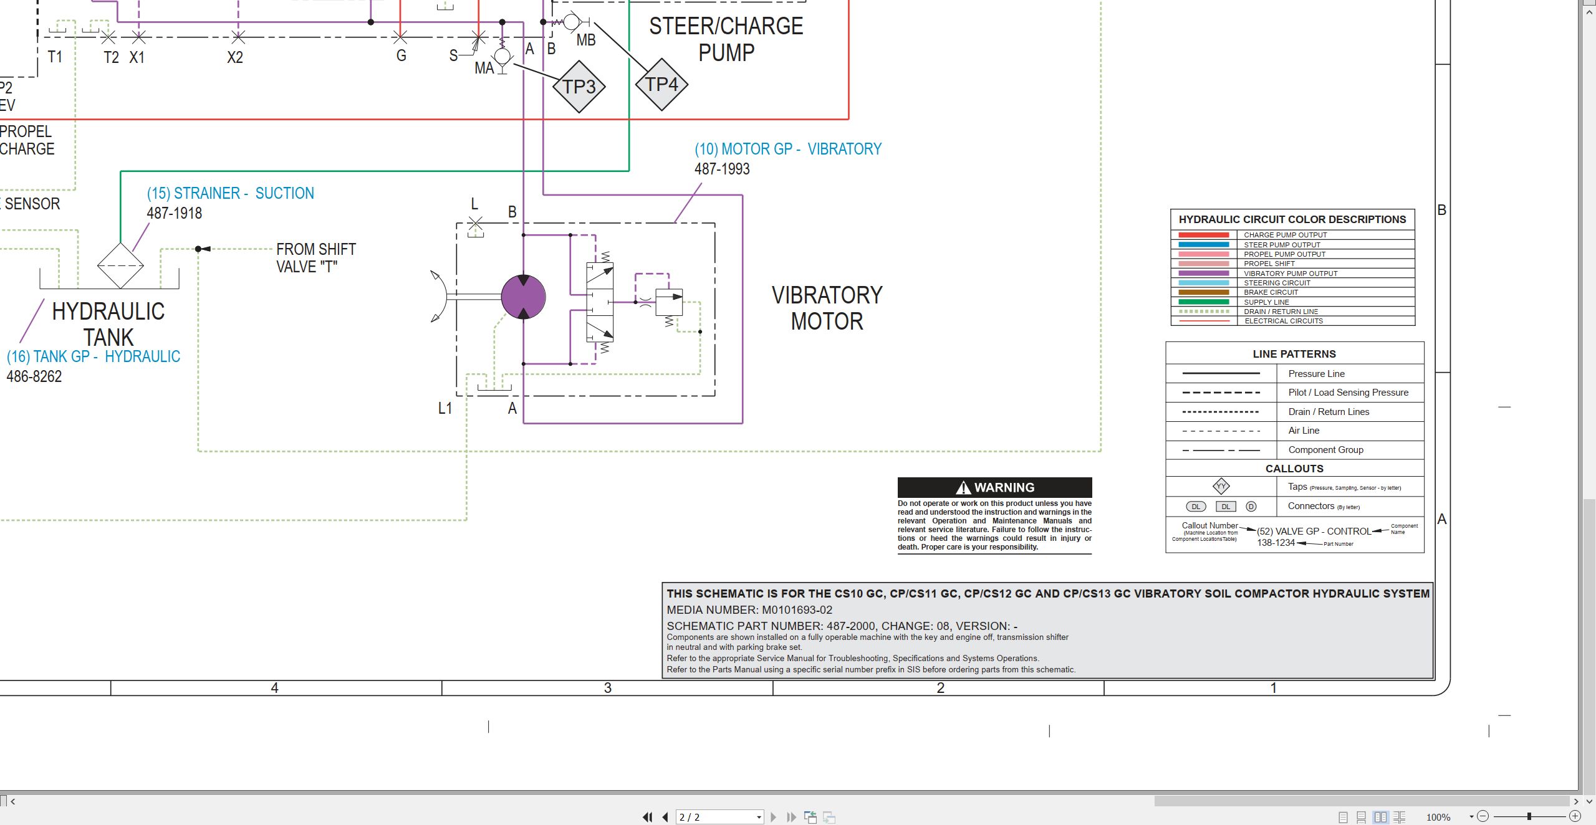This screenshot has height=825, width=1596.
Task: Click the (15) STRAINER - SUCTION label
Action: tap(231, 194)
